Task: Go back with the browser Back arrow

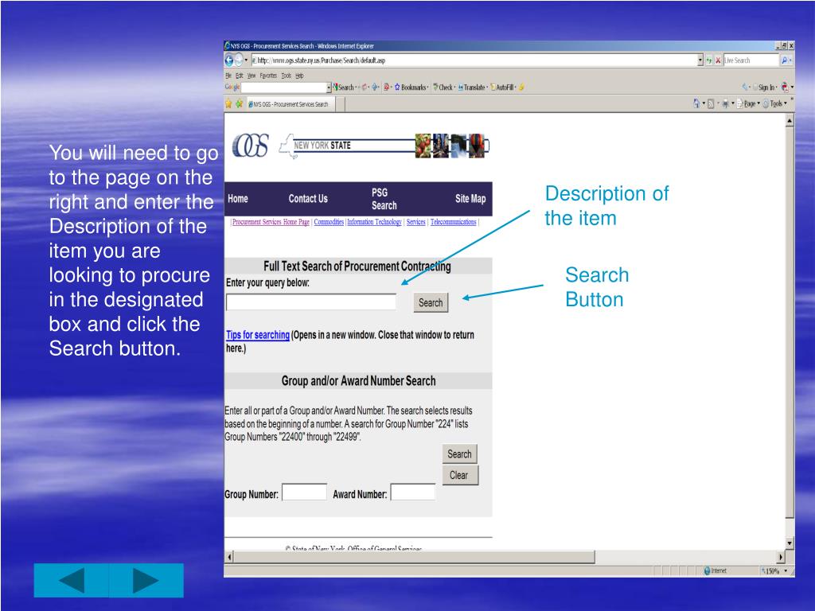Action: point(228,60)
